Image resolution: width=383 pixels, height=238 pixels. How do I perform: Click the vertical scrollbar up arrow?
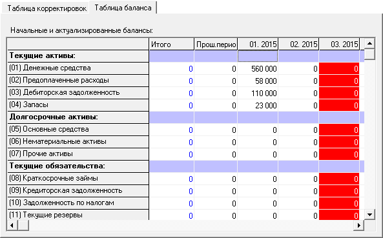[369, 44]
